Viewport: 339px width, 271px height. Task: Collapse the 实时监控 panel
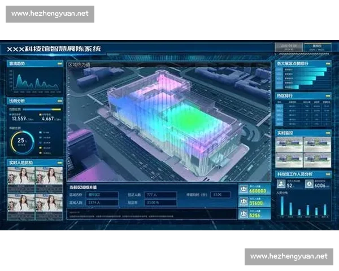tap(327, 133)
